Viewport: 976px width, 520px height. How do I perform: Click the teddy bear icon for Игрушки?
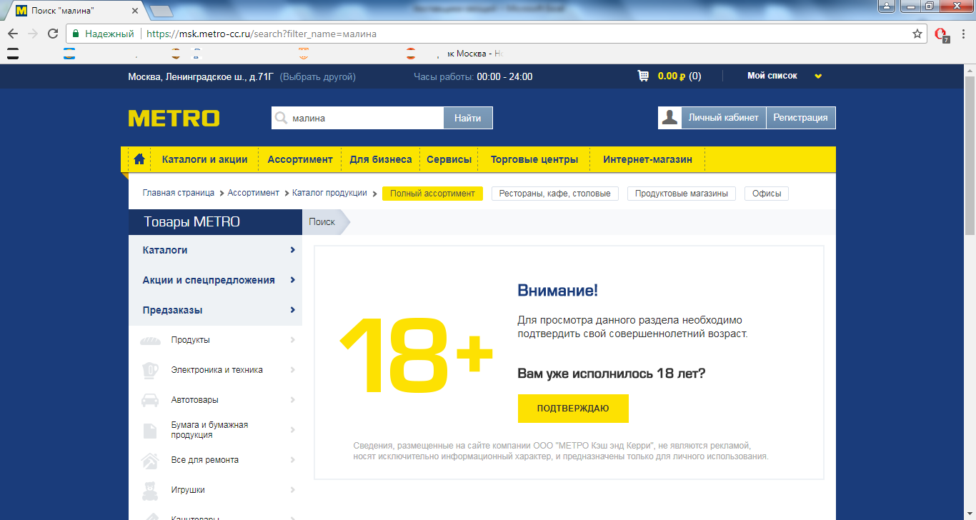click(150, 491)
